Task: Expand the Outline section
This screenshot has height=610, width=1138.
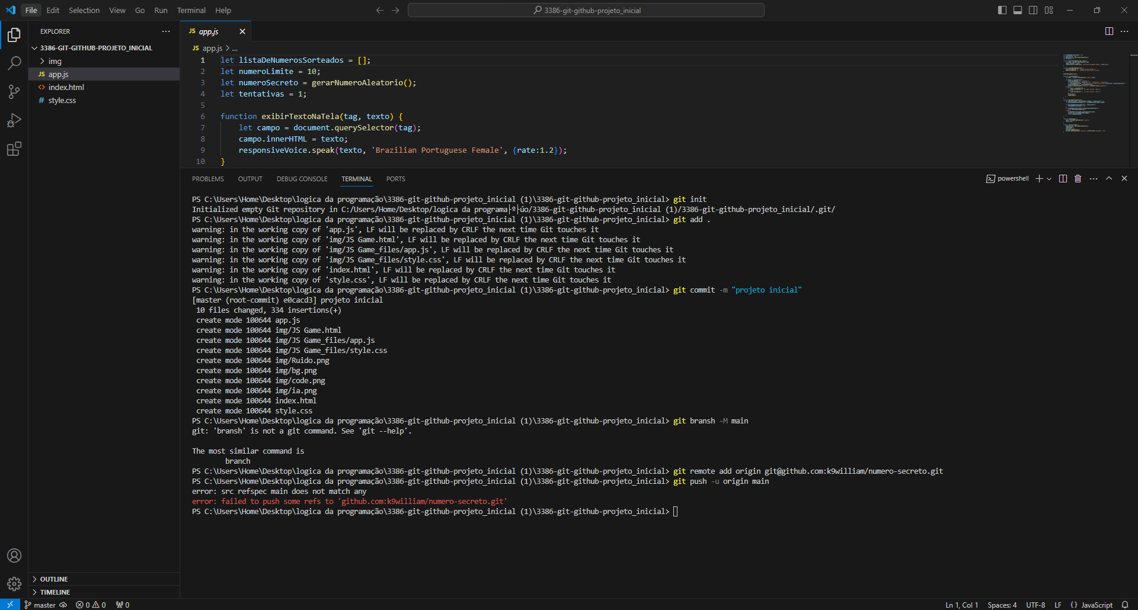Action: click(104, 579)
